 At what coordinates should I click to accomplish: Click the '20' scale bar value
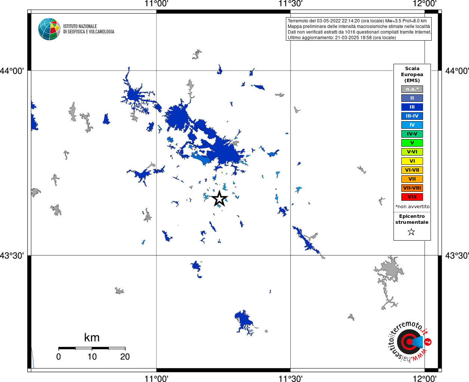coord(125,357)
